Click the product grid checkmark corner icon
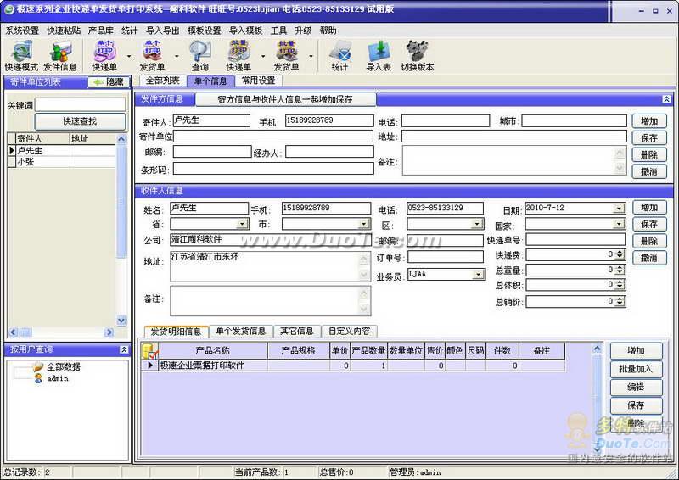Viewport: 679px width, 480px height. (150, 350)
